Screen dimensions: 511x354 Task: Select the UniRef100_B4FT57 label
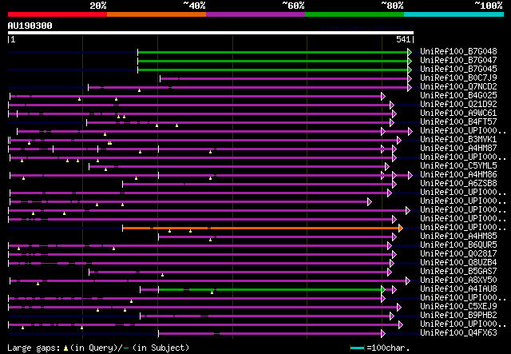point(458,122)
